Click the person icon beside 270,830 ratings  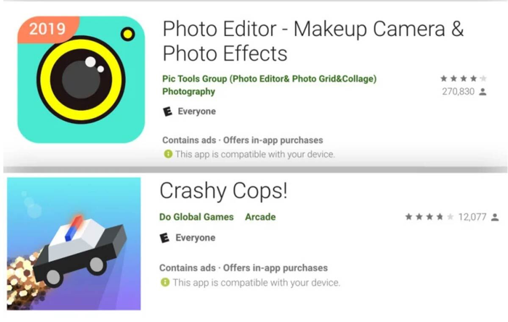(482, 92)
